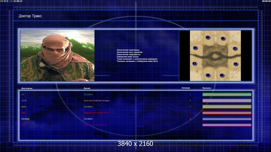Click LEON's pink loading progress bar
This screenshot has width=271, height=152.
point(227,101)
